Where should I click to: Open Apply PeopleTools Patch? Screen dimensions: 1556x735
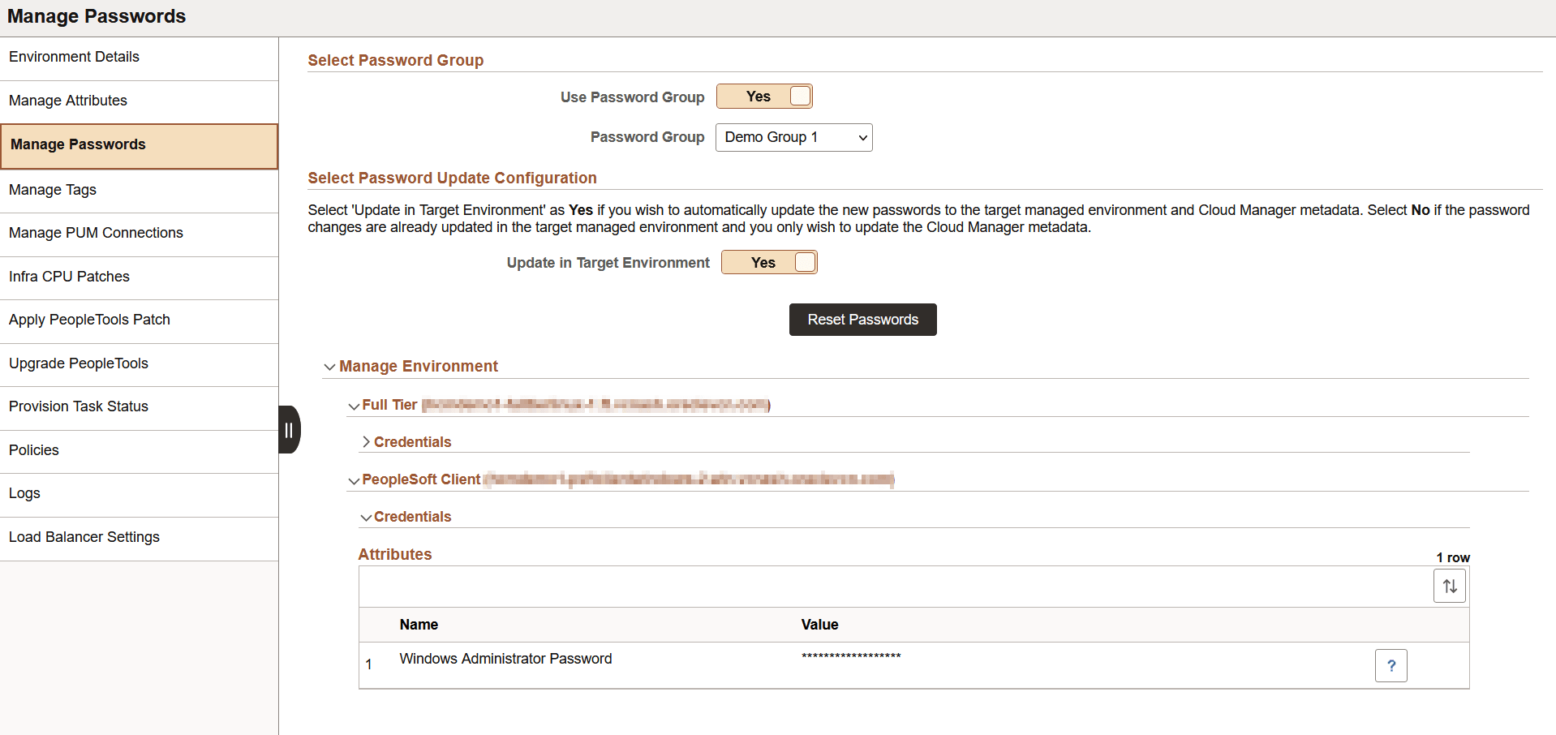point(89,320)
